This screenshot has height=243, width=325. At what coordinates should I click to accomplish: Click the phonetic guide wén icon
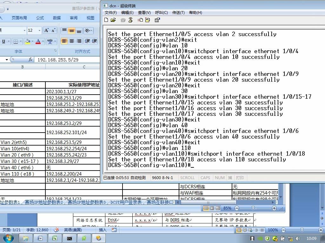pos(50,41)
